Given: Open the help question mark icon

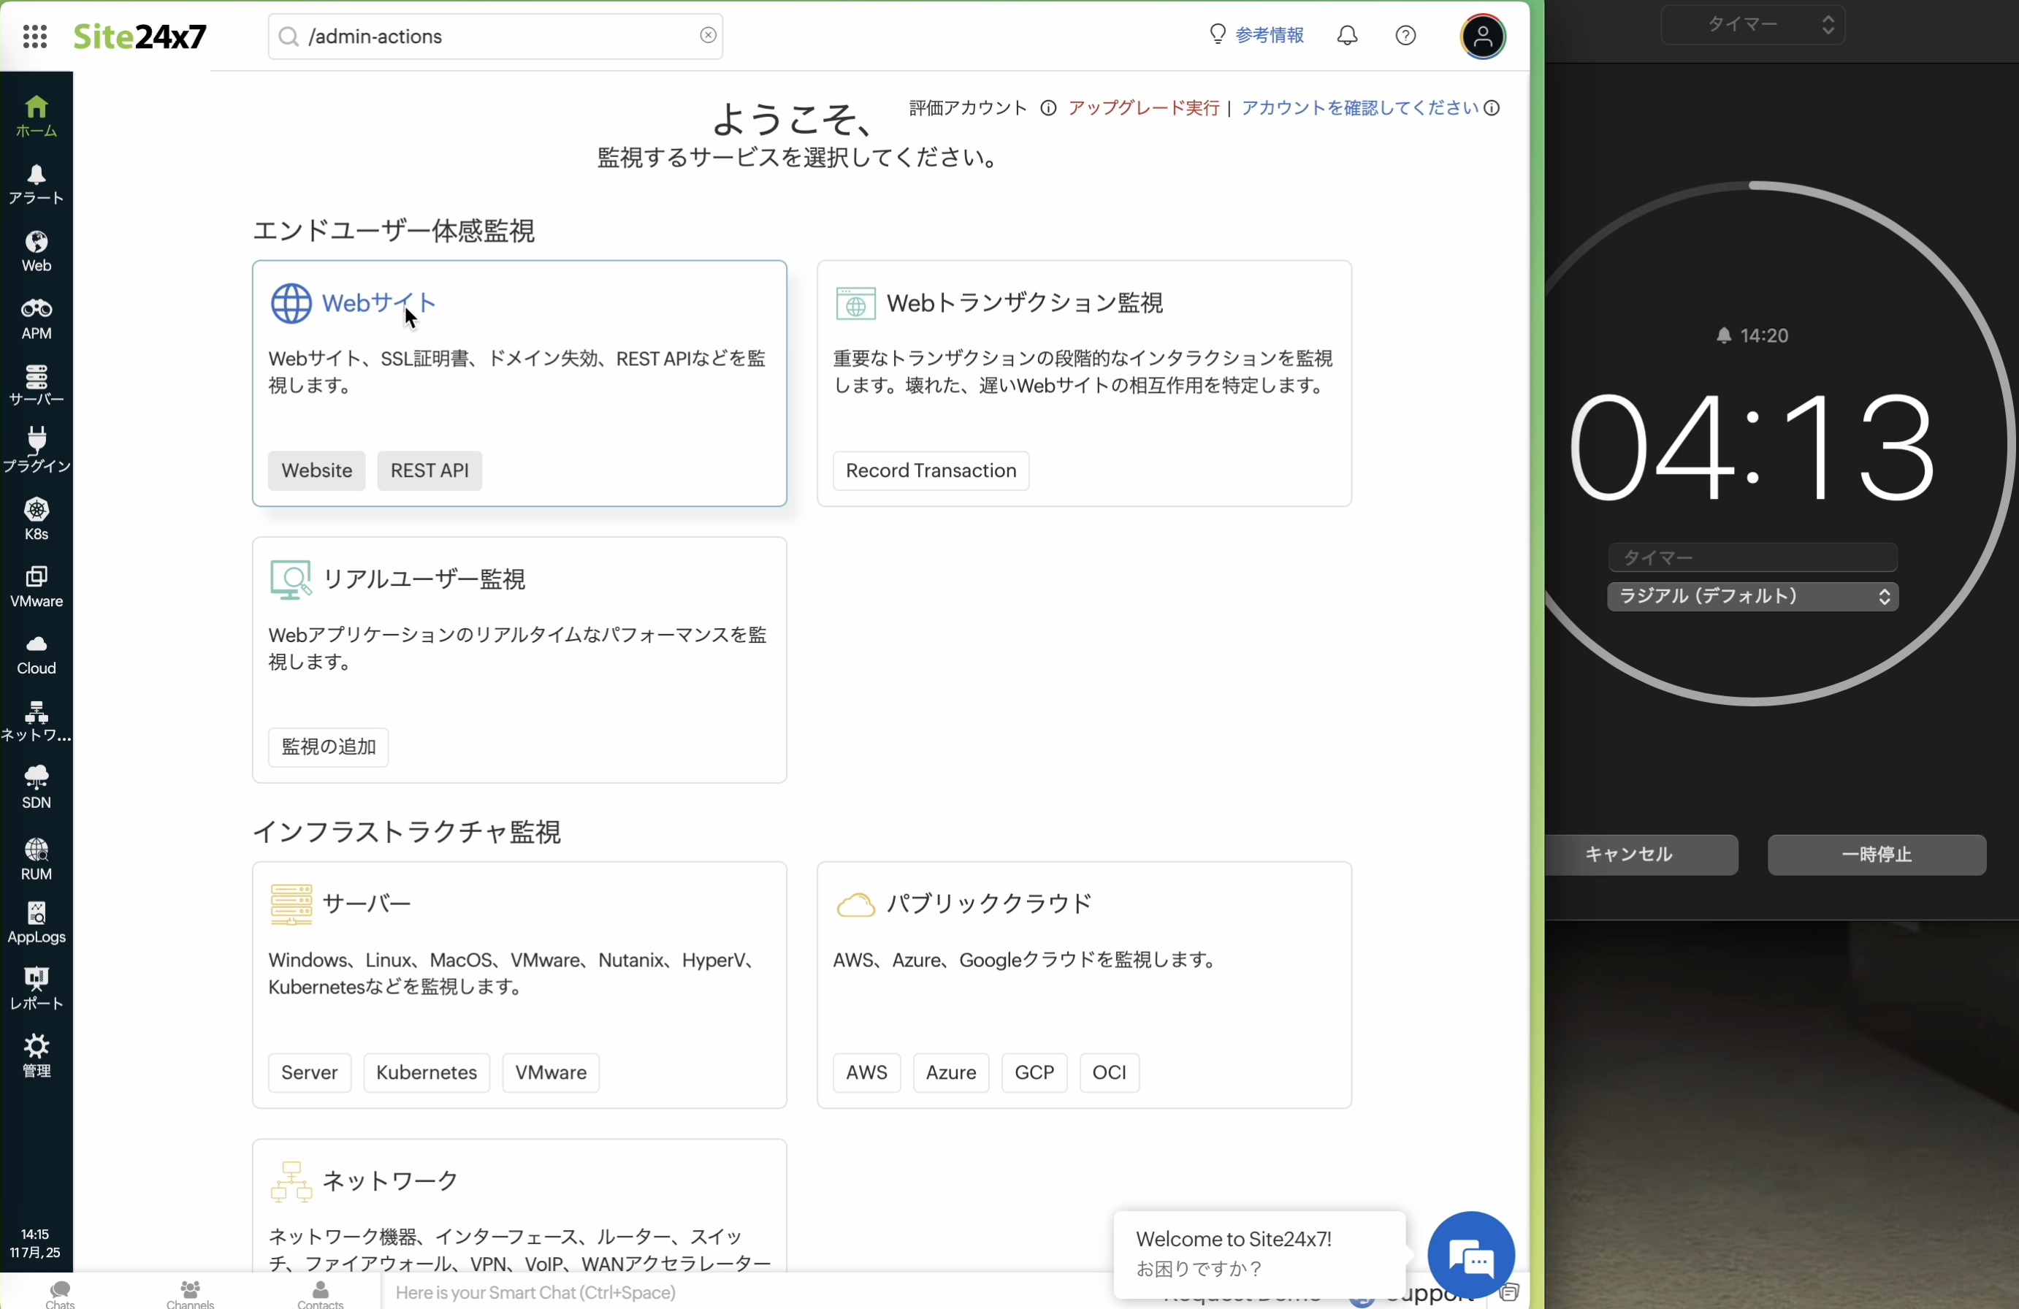Looking at the screenshot, I should pyautogui.click(x=1405, y=36).
